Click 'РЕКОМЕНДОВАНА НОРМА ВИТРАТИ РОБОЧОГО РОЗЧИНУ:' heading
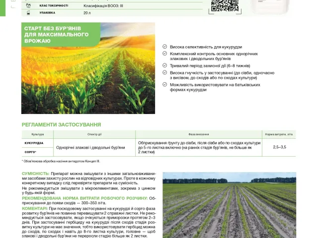318x238 pixels. click(85, 198)
